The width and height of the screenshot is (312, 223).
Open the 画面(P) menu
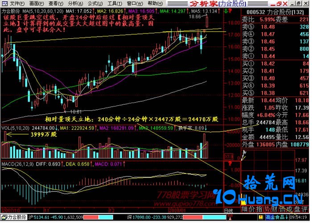(x=37, y=4)
